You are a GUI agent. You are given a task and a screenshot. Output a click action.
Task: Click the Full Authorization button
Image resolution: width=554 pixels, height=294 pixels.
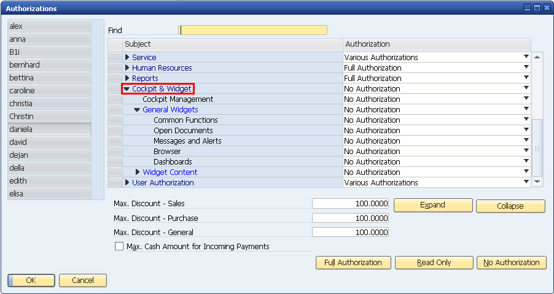pos(353,263)
